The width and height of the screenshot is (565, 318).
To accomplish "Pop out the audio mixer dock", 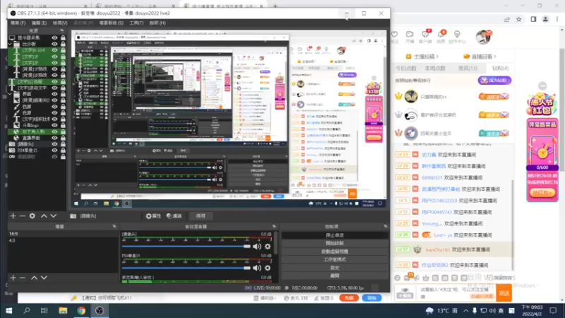I will [274, 226].
